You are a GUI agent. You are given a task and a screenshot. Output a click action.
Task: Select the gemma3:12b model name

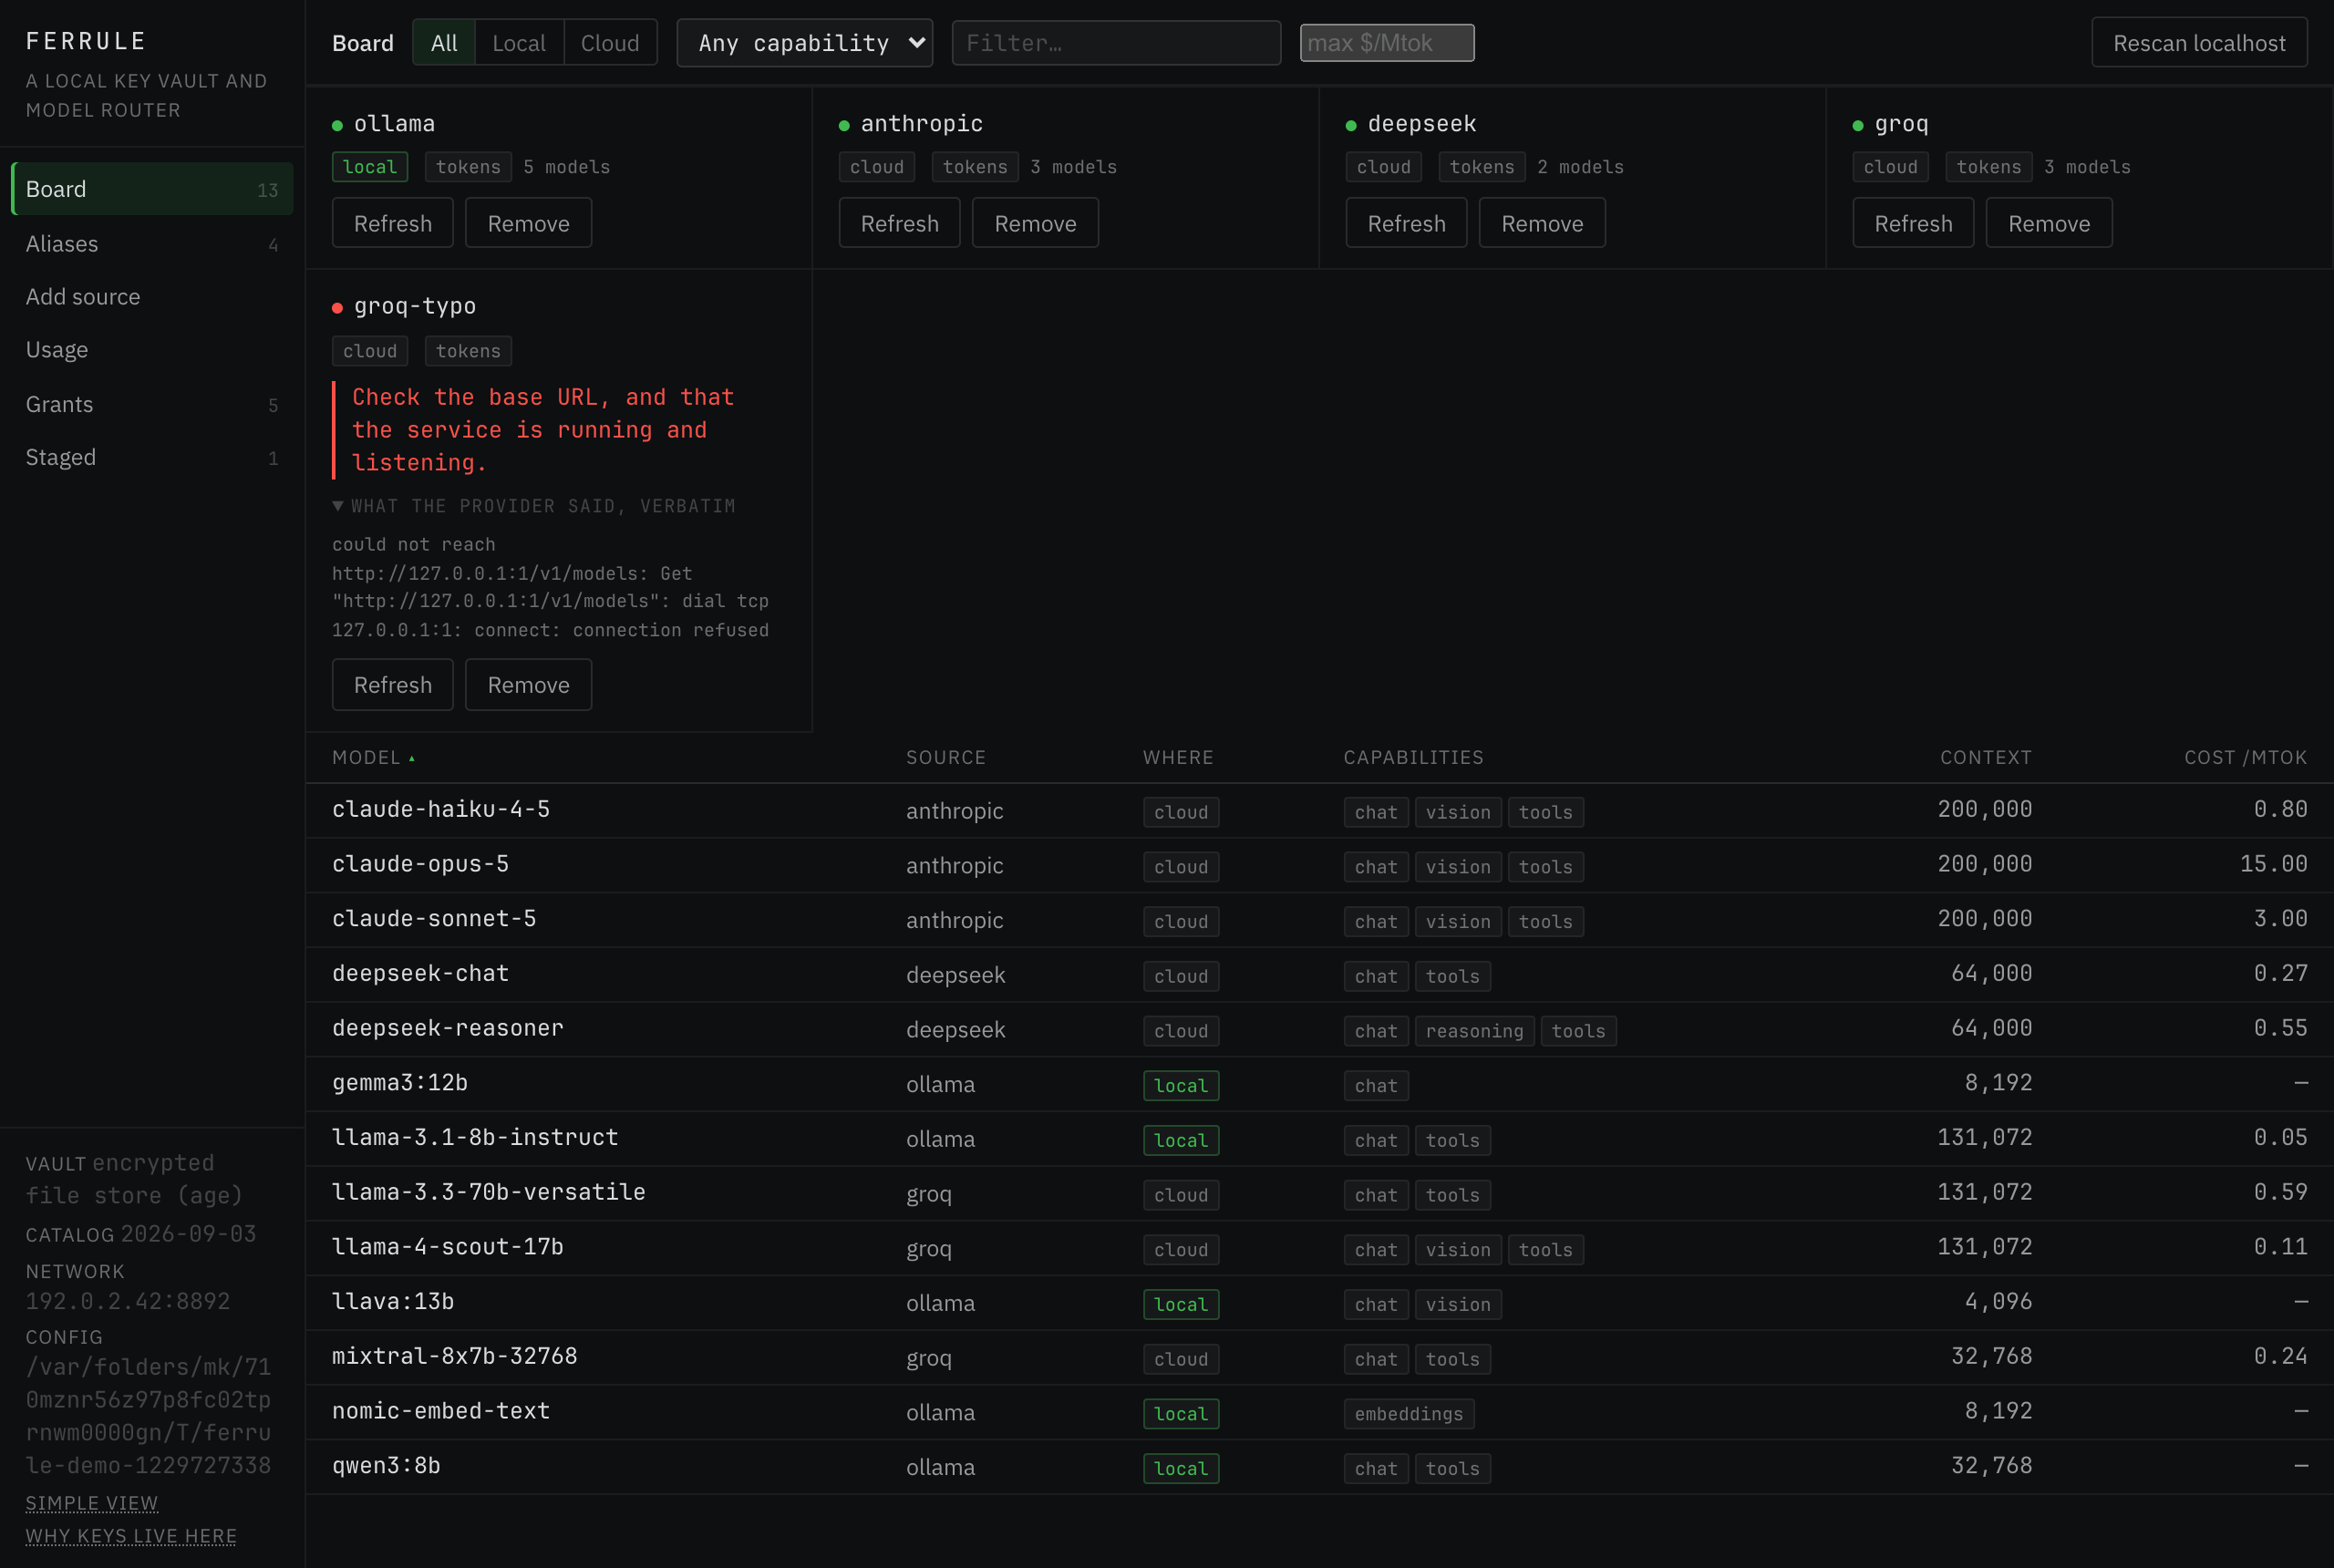pos(399,1083)
